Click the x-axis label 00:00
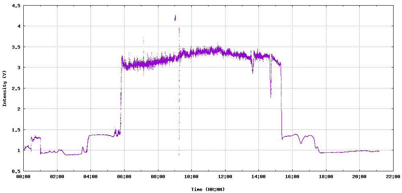Viewport: 402px width, 193px height. 24,177
